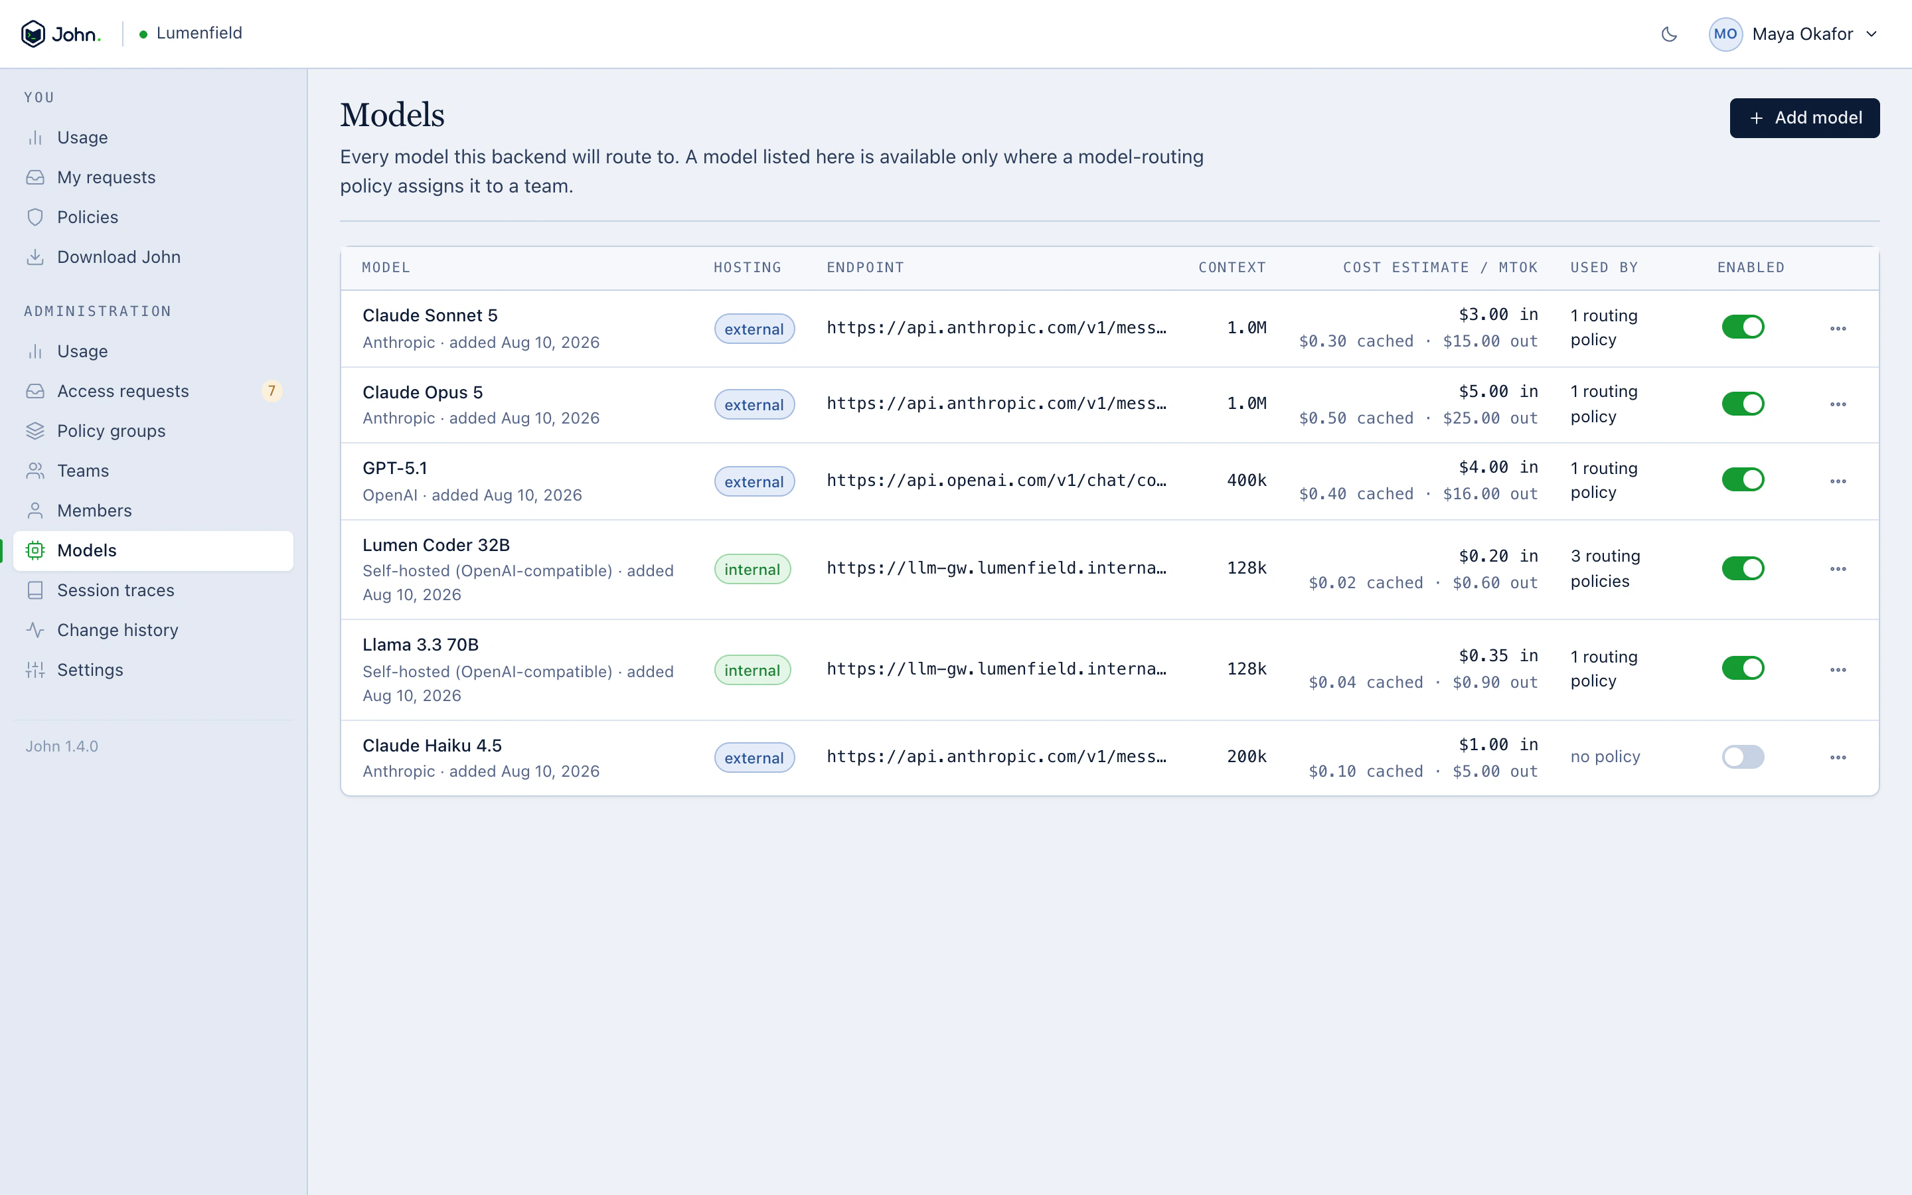Toggle Lumen Coder 32B enabled switch
The height and width of the screenshot is (1195, 1912).
click(1743, 568)
